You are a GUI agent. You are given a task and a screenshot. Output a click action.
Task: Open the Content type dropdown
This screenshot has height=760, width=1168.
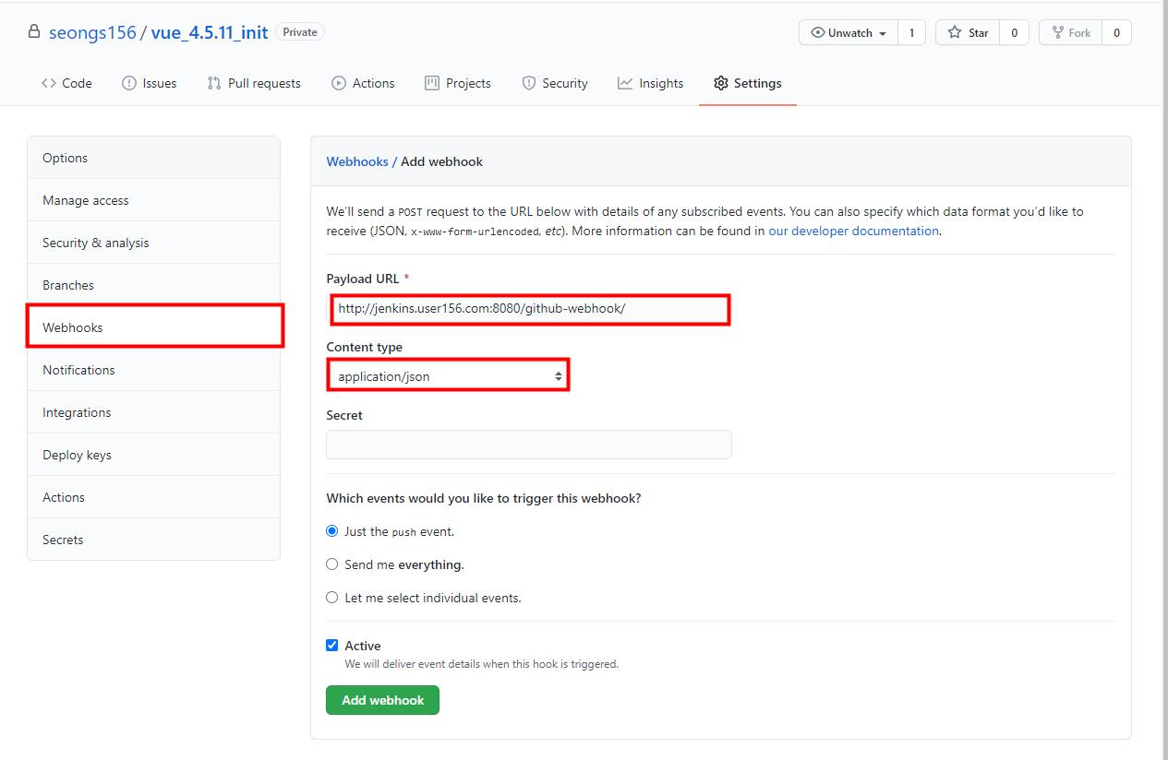coord(448,376)
